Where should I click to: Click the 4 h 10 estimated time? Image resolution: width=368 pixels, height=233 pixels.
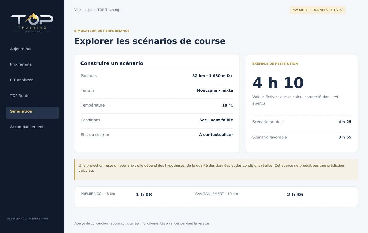coord(278,83)
